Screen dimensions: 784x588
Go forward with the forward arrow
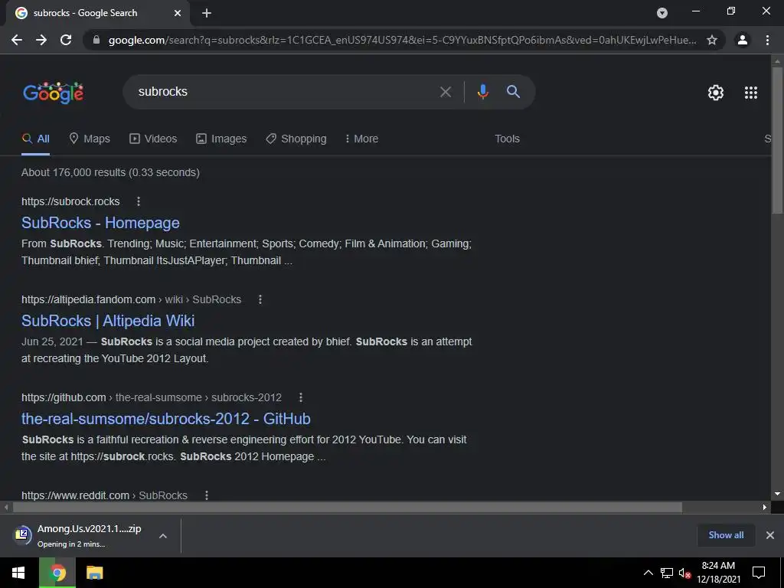(41, 40)
